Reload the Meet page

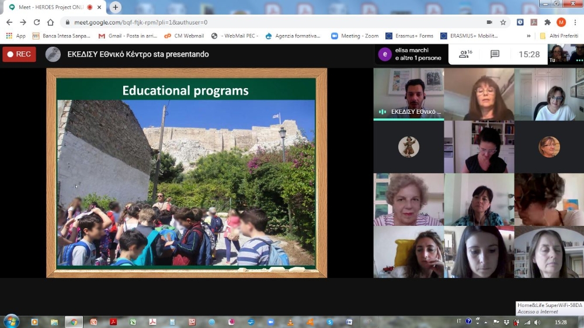point(37,22)
